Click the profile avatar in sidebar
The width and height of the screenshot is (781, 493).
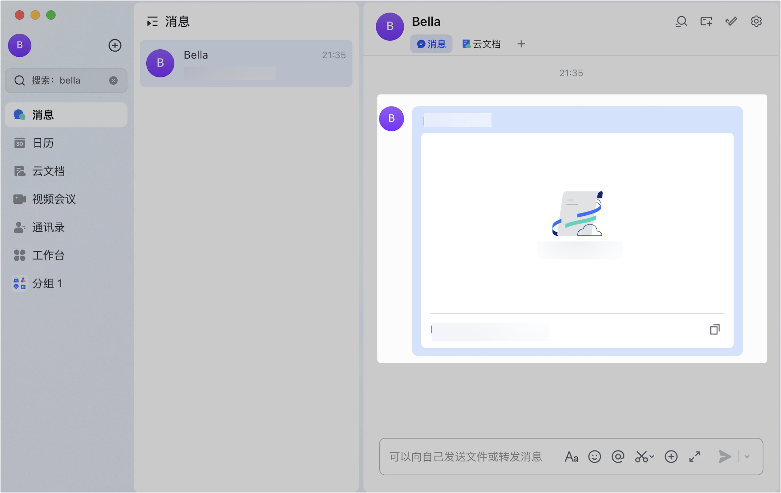(x=20, y=45)
